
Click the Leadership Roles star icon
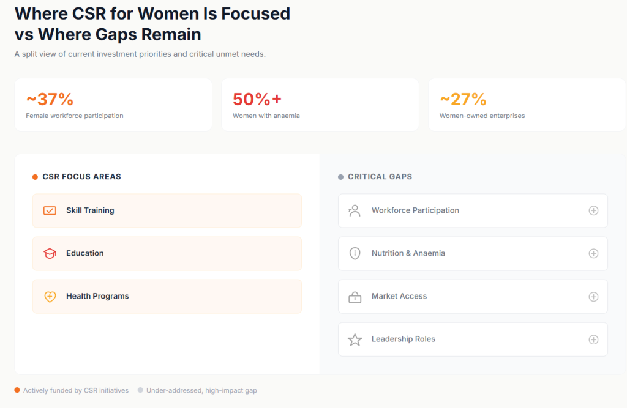(x=355, y=339)
